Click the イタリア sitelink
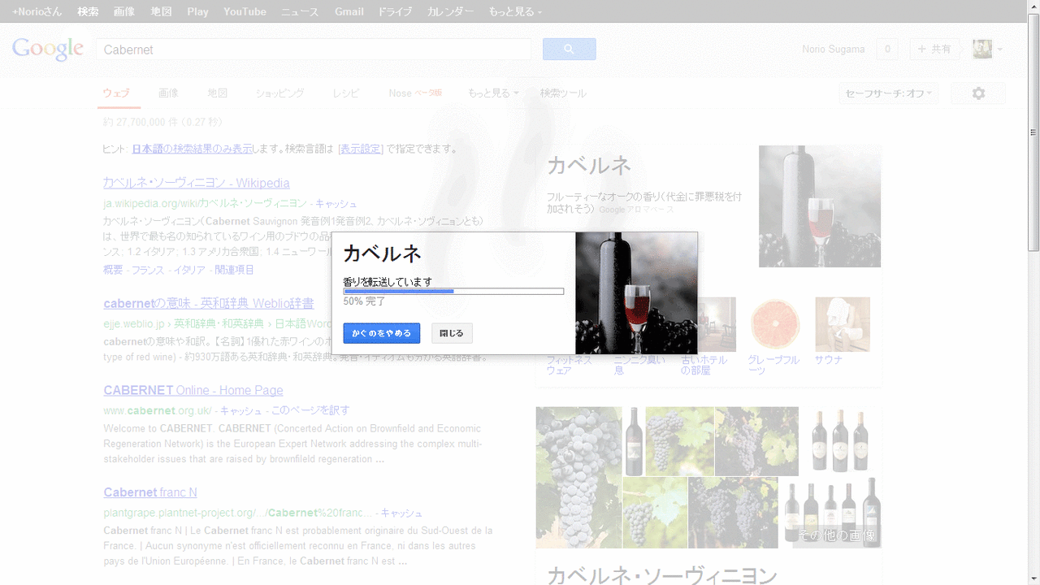Image resolution: width=1040 pixels, height=585 pixels. click(189, 270)
